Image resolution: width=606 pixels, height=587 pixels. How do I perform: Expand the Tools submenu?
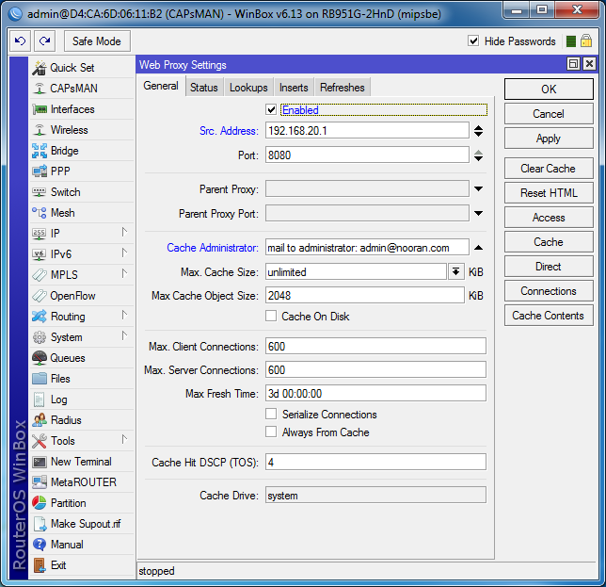[124, 440]
